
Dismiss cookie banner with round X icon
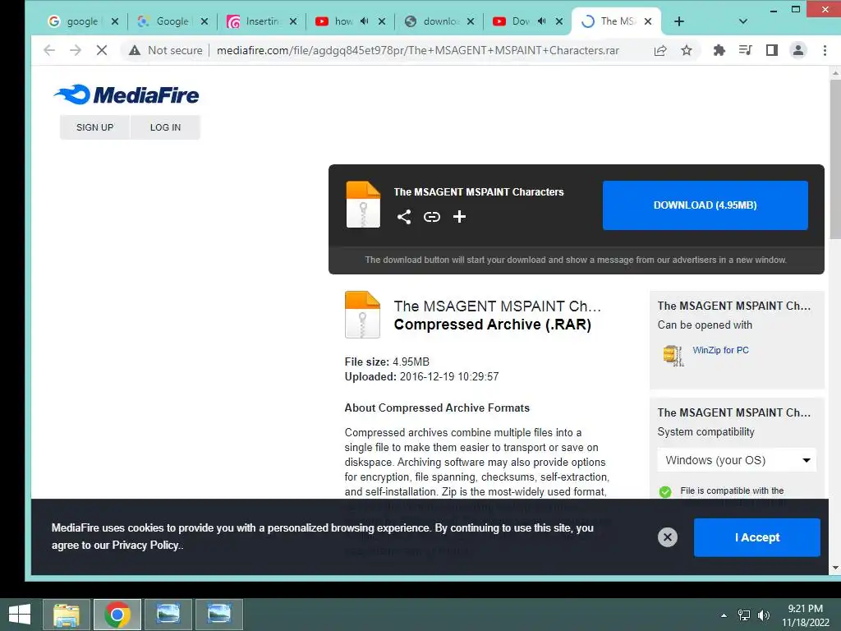click(x=668, y=537)
